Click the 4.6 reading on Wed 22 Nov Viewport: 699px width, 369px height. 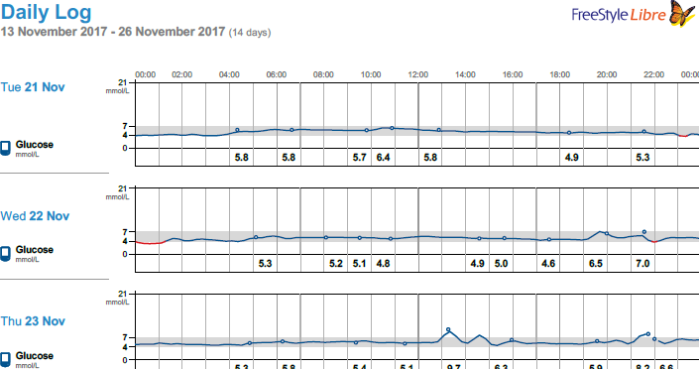tap(548, 264)
